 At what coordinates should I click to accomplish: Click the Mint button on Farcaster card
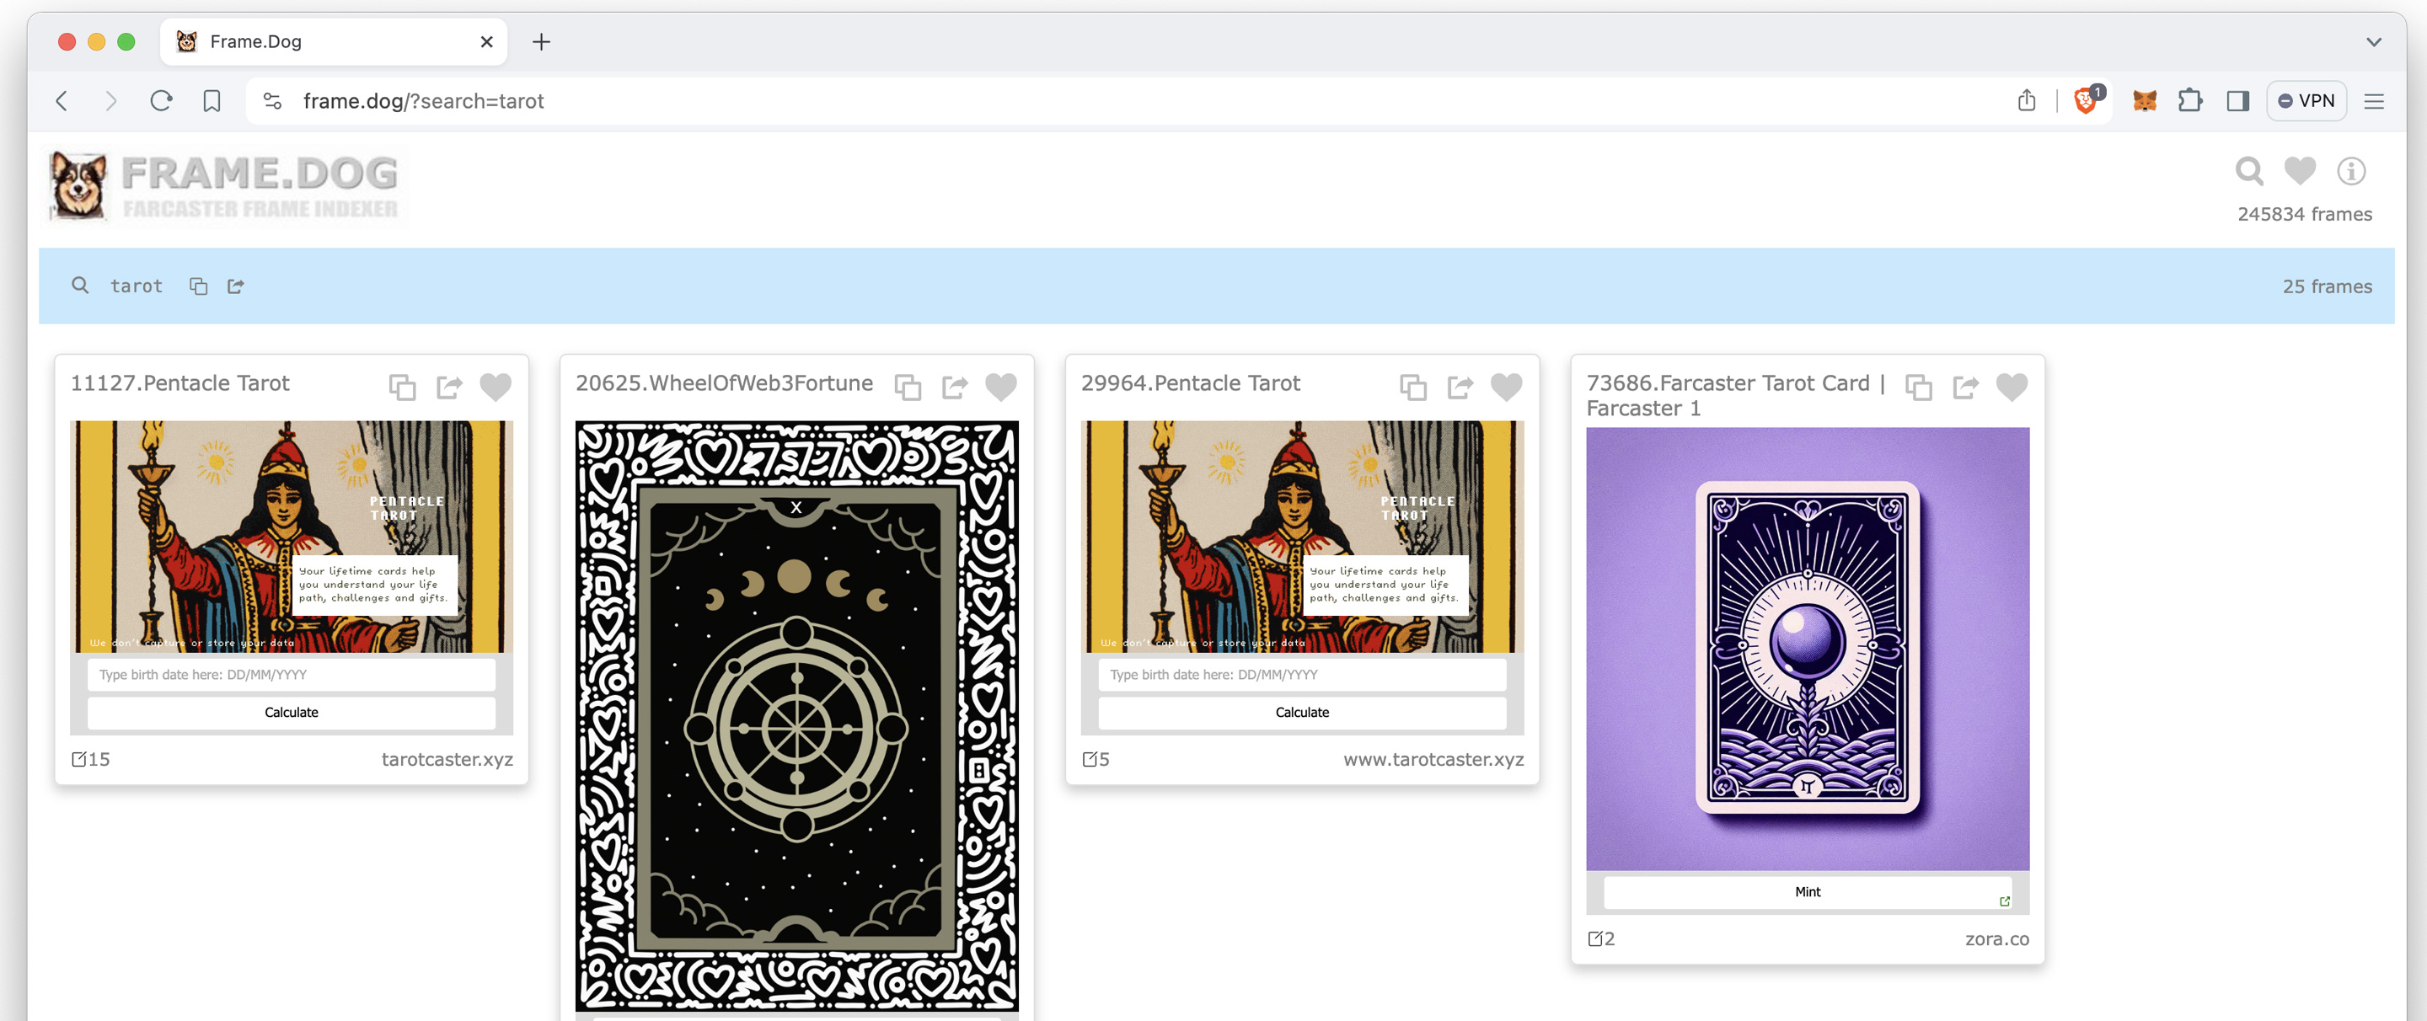point(1806,892)
